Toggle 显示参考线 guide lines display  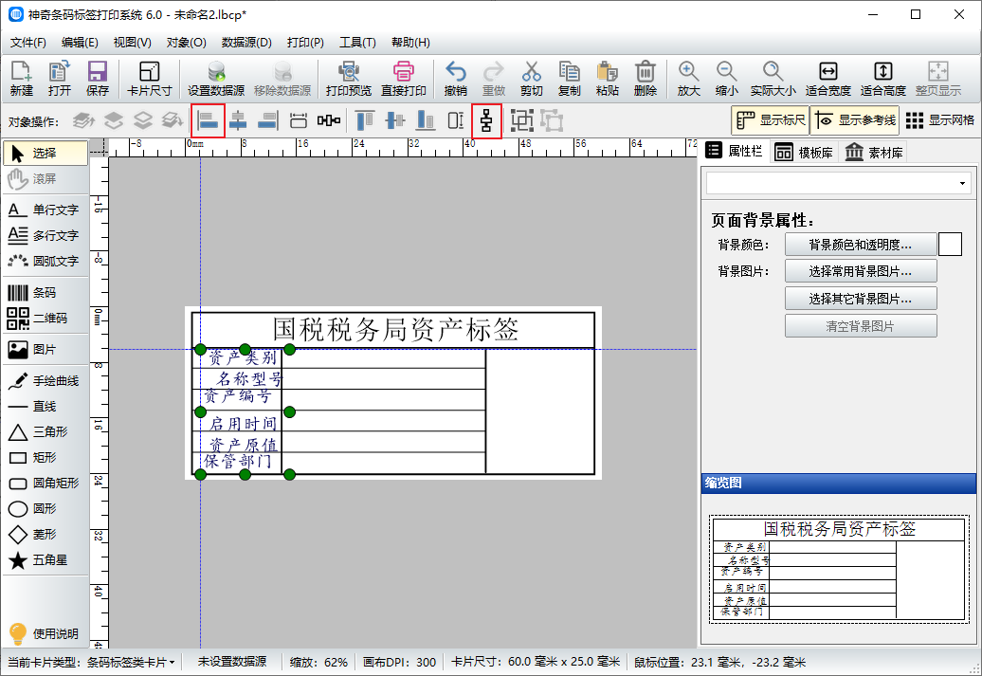tap(854, 120)
